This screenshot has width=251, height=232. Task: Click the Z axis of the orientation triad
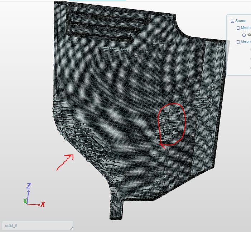[29, 186]
